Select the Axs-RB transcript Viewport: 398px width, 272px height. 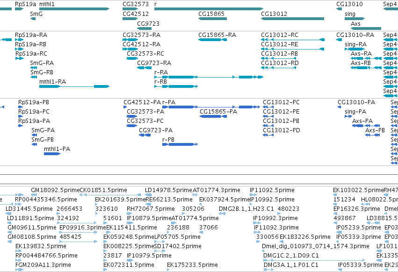[366, 68]
